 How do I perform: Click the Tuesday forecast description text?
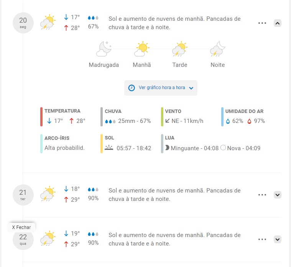174,195
